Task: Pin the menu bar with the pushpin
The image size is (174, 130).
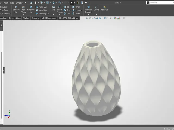Action: (x=25, y=2)
